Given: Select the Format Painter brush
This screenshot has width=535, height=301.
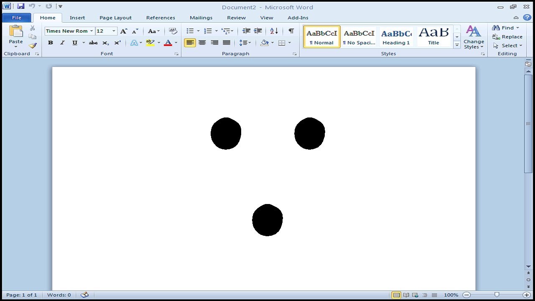Looking at the screenshot, I should (x=33, y=45).
